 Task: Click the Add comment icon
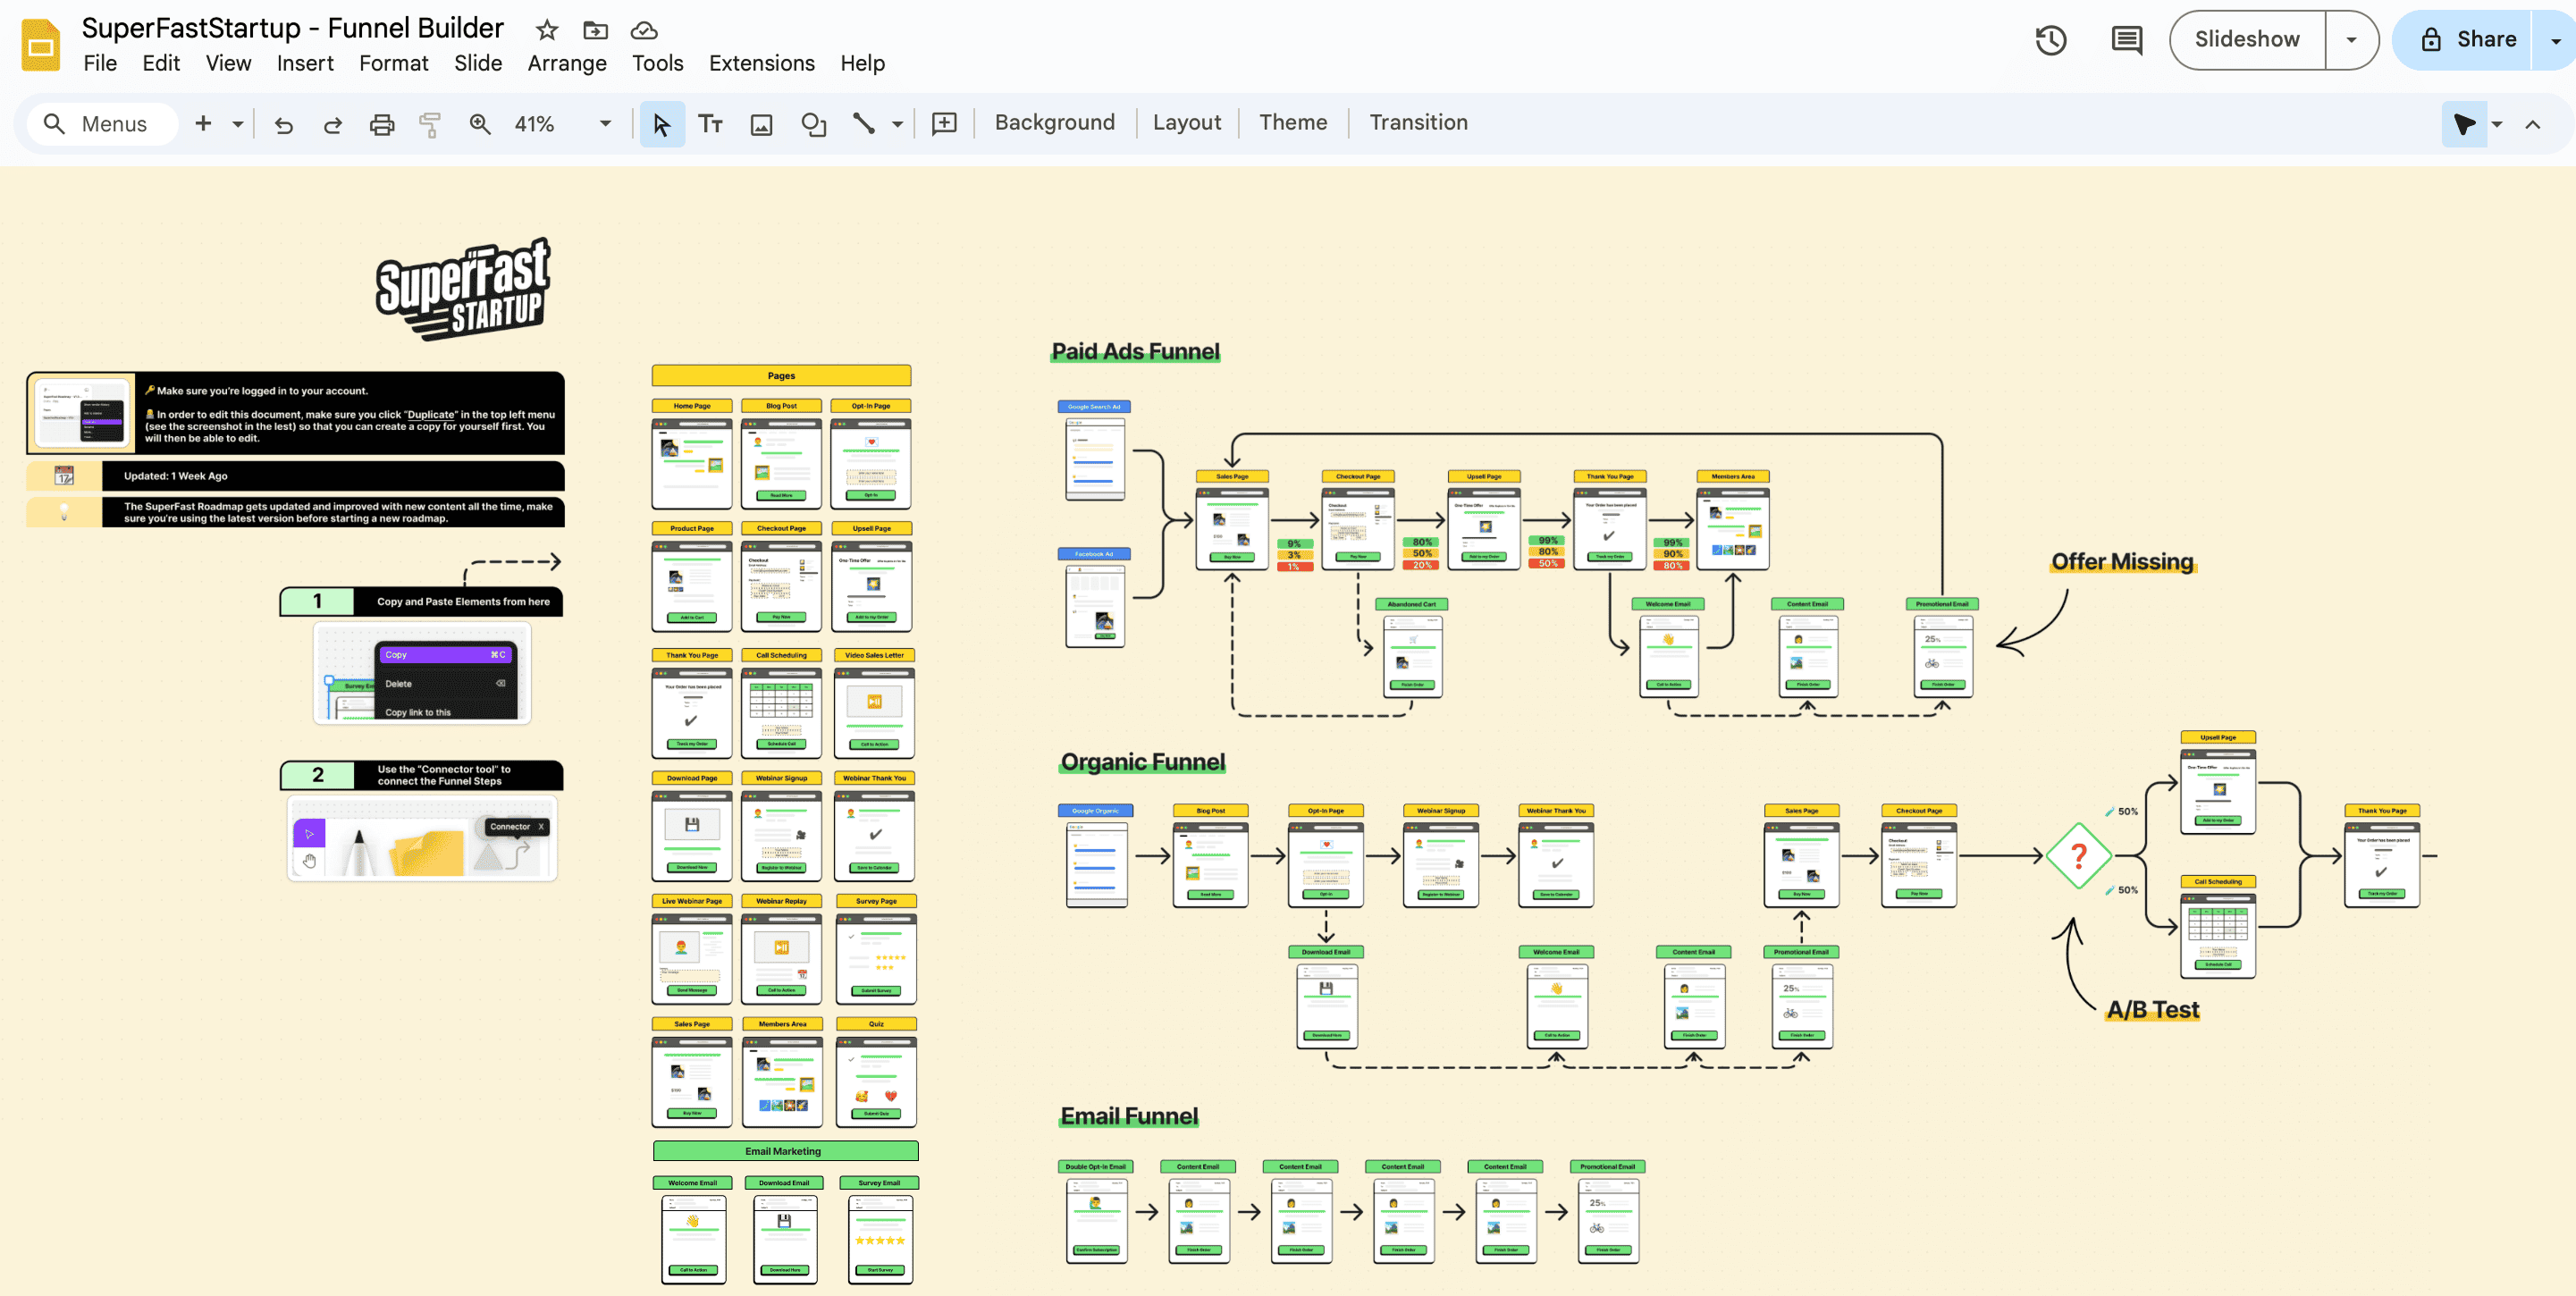click(x=944, y=124)
